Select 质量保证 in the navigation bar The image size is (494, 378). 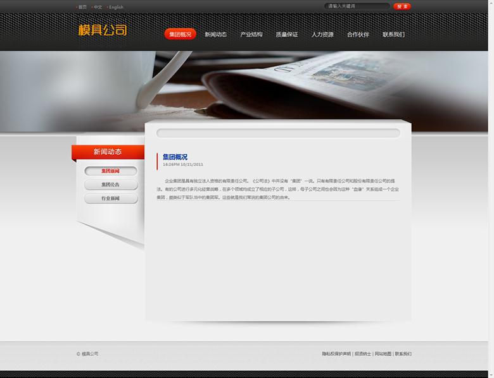[x=287, y=34]
